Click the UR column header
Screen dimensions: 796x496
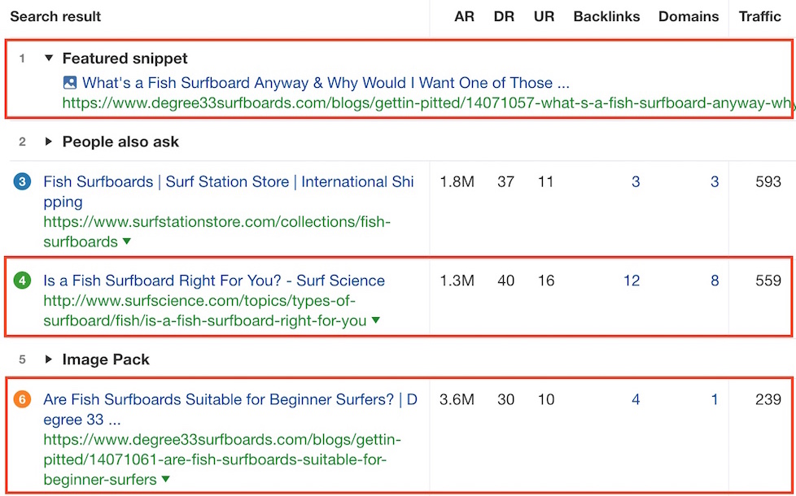pyautogui.click(x=544, y=16)
